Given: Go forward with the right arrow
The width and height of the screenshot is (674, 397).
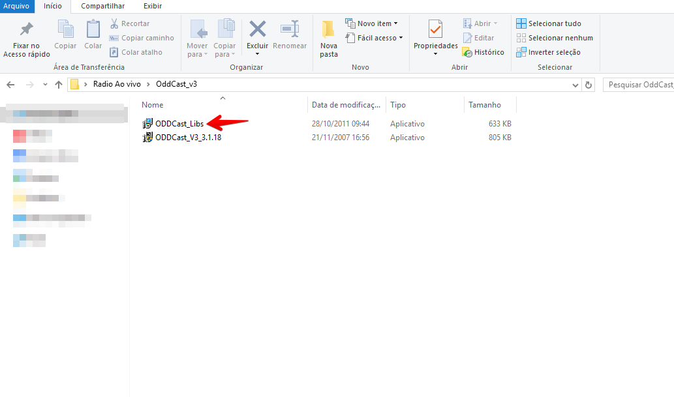Looking at the screenshot, I should 29,85.
